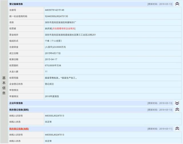183x144 pixels.
Task: Select the address ending in 第三工业区22栋201
Action: click(70, 35)
